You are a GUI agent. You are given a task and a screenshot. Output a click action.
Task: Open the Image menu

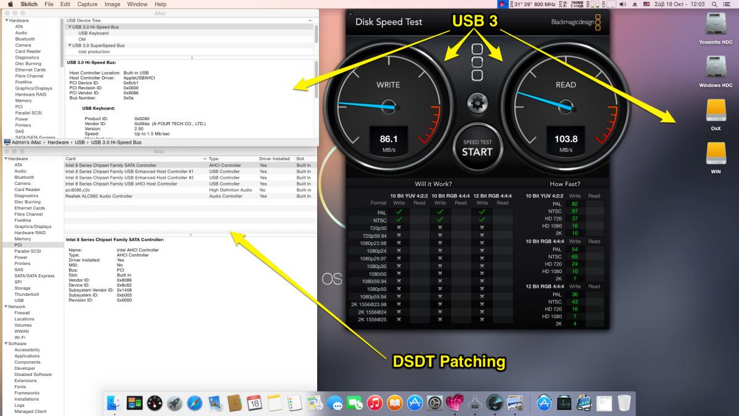click(112, 4)
